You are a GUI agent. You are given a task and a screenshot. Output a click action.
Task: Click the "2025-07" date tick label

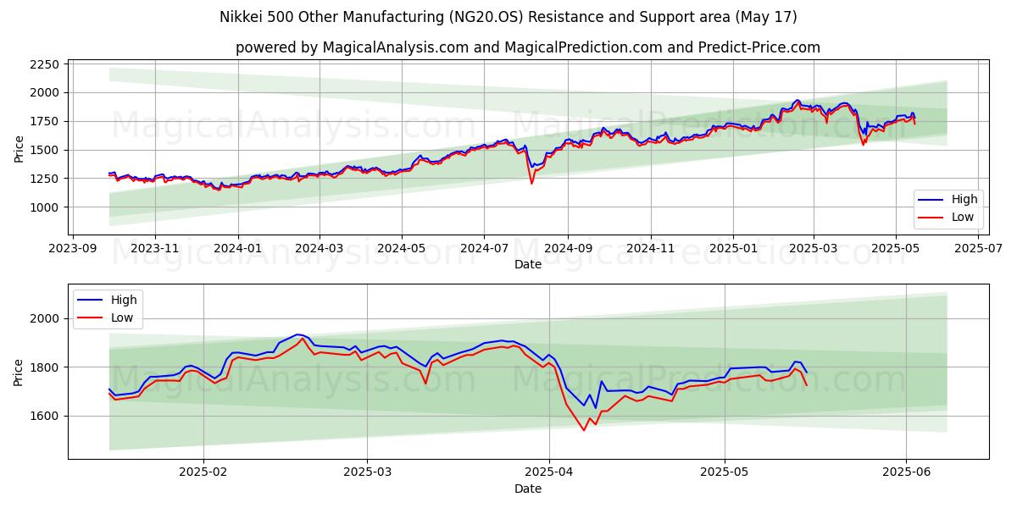977,249
